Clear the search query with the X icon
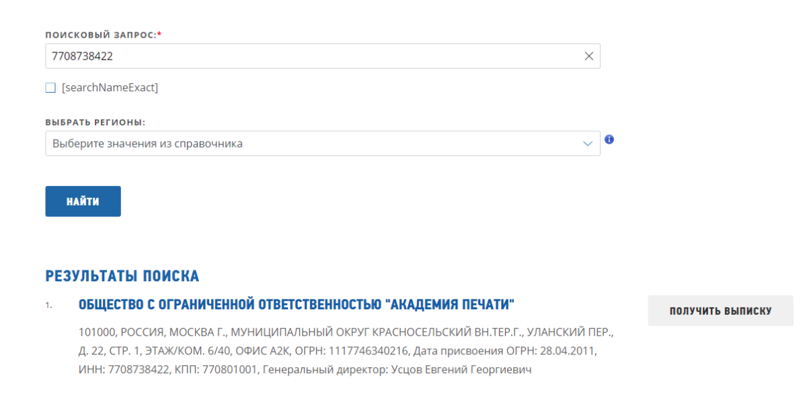The image size is (807, 402). 588,56
